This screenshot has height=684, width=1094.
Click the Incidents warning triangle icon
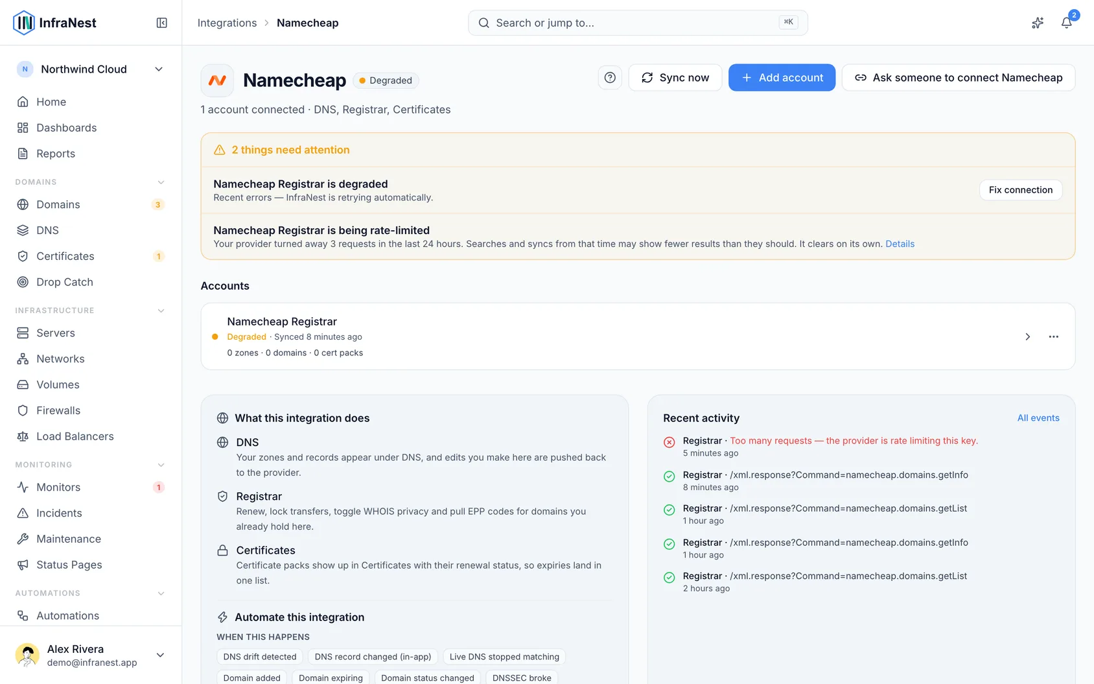click(x=23, y=513)
